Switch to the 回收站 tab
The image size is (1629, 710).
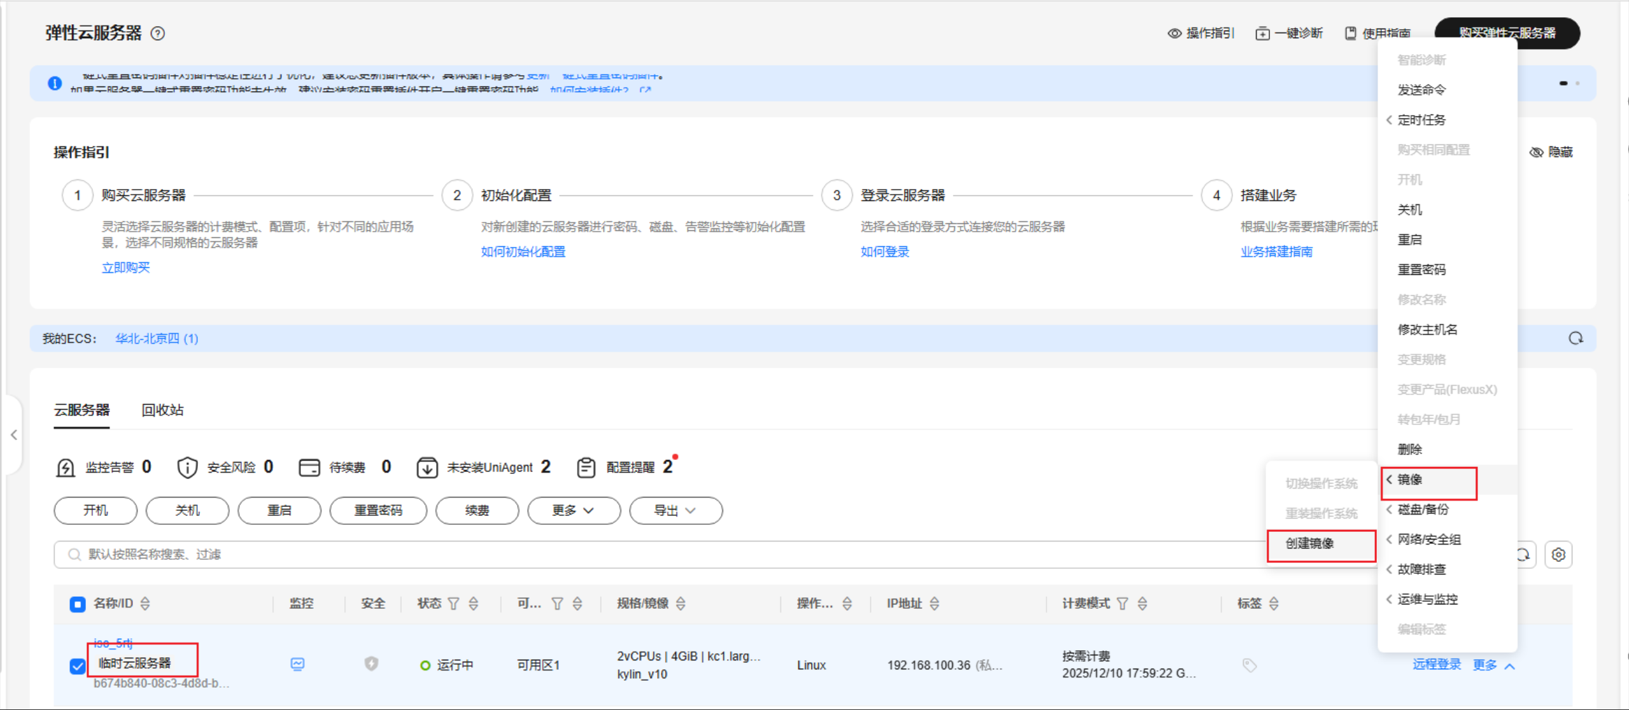click(x=162, y=410)
